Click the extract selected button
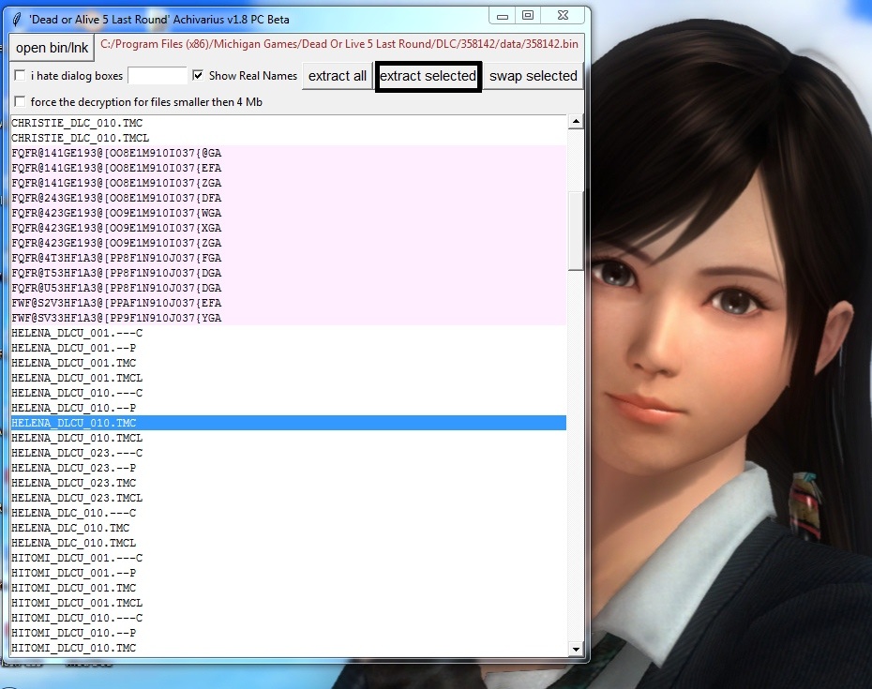This screenshot has height=689, width=872. coord(428,76)
